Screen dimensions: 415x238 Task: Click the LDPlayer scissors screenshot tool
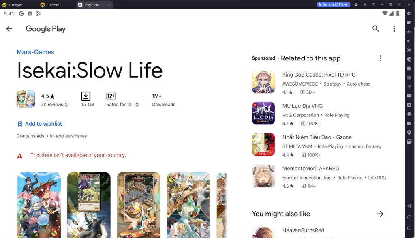tap(409, 87)
